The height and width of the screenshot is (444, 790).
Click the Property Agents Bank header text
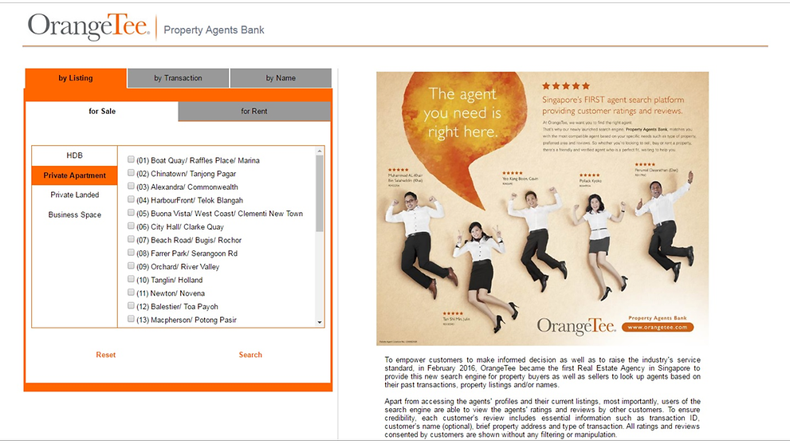[x=214, y=30]
